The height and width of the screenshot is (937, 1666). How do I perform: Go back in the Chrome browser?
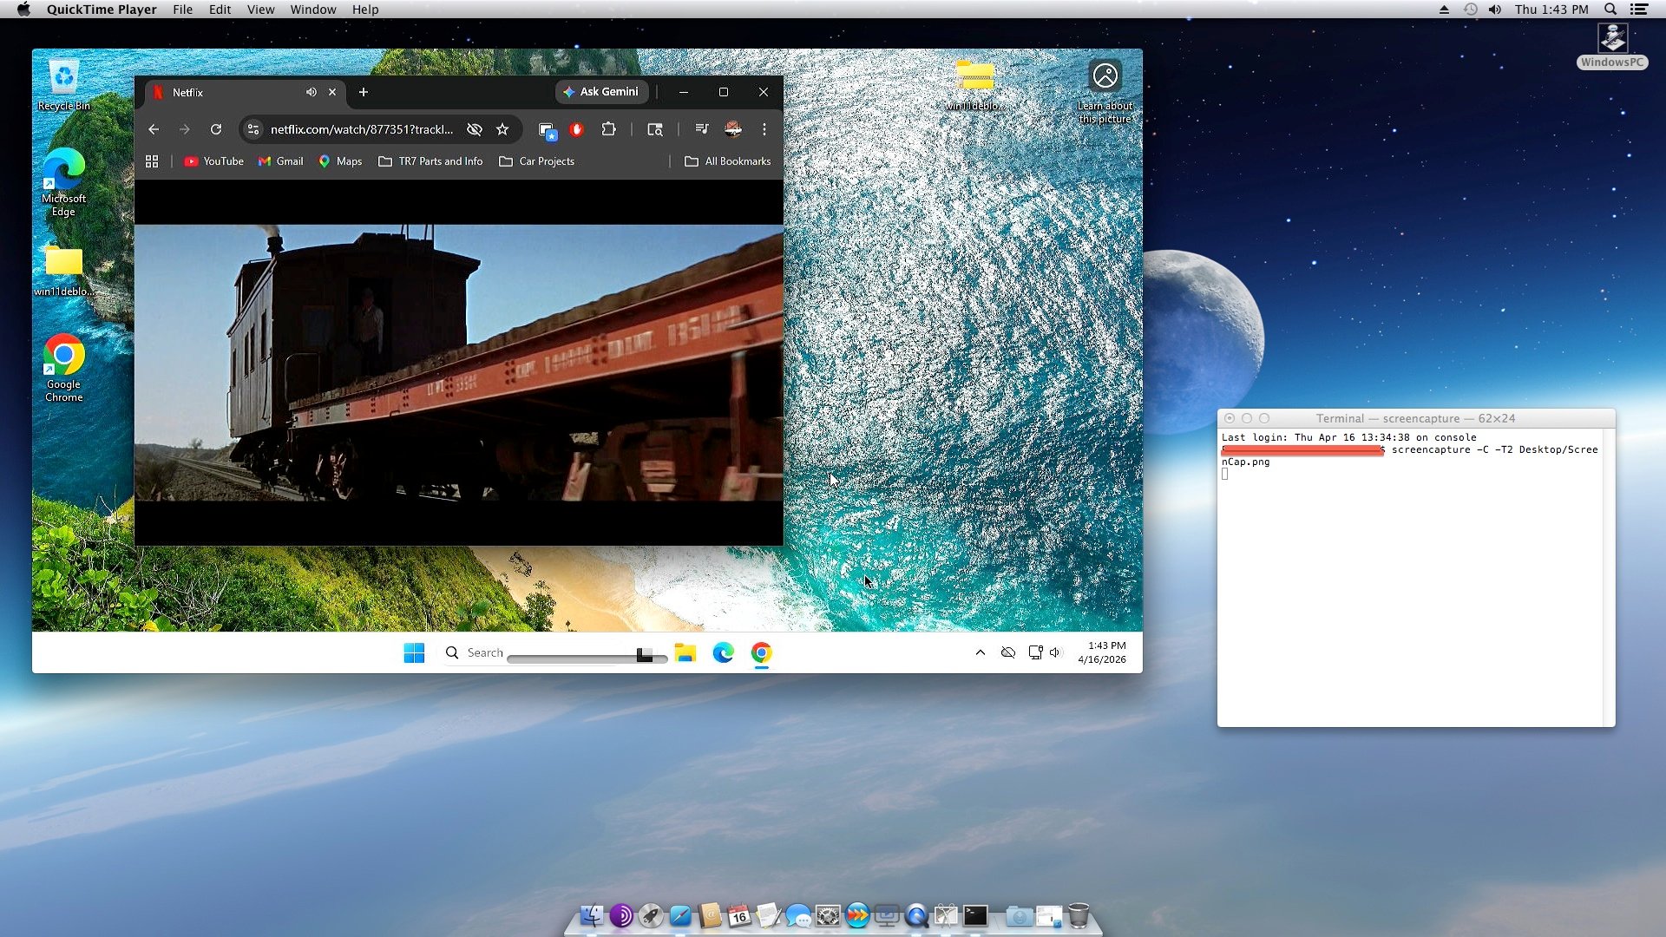coord(154,129)
